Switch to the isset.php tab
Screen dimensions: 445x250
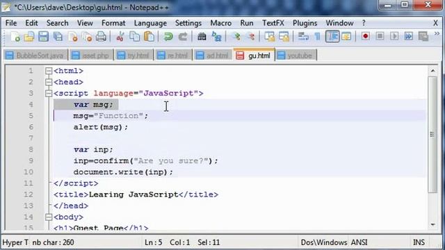pos(91,56)
